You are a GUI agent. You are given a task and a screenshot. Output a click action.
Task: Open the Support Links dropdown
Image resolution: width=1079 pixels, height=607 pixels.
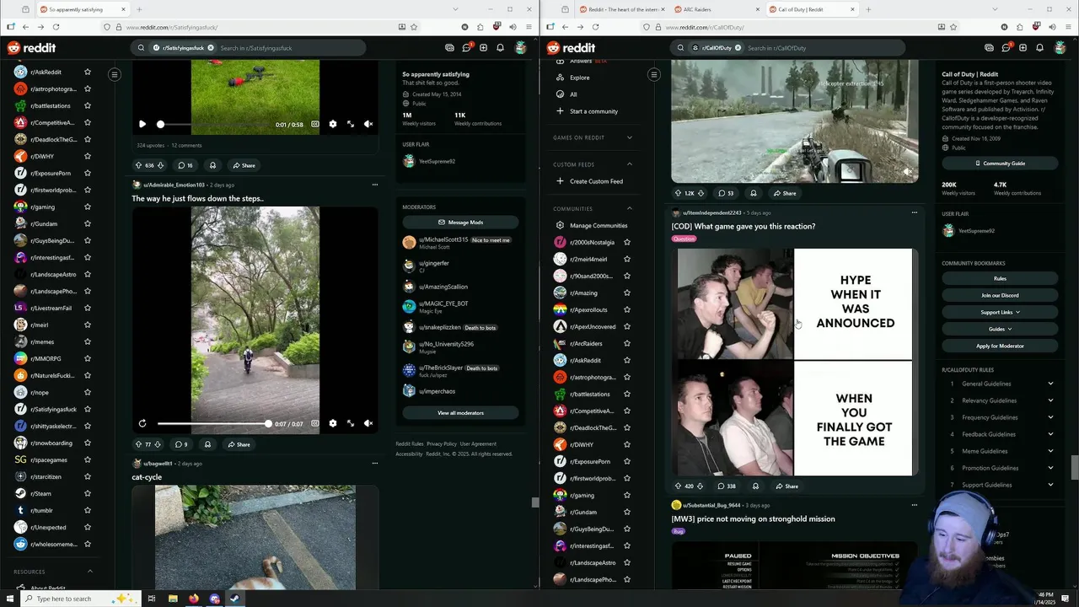(x=1000, y=312)
